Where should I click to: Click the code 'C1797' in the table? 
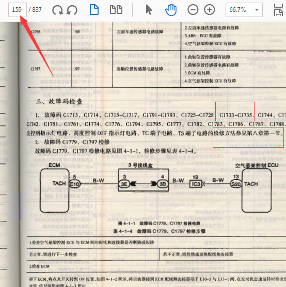35,69
